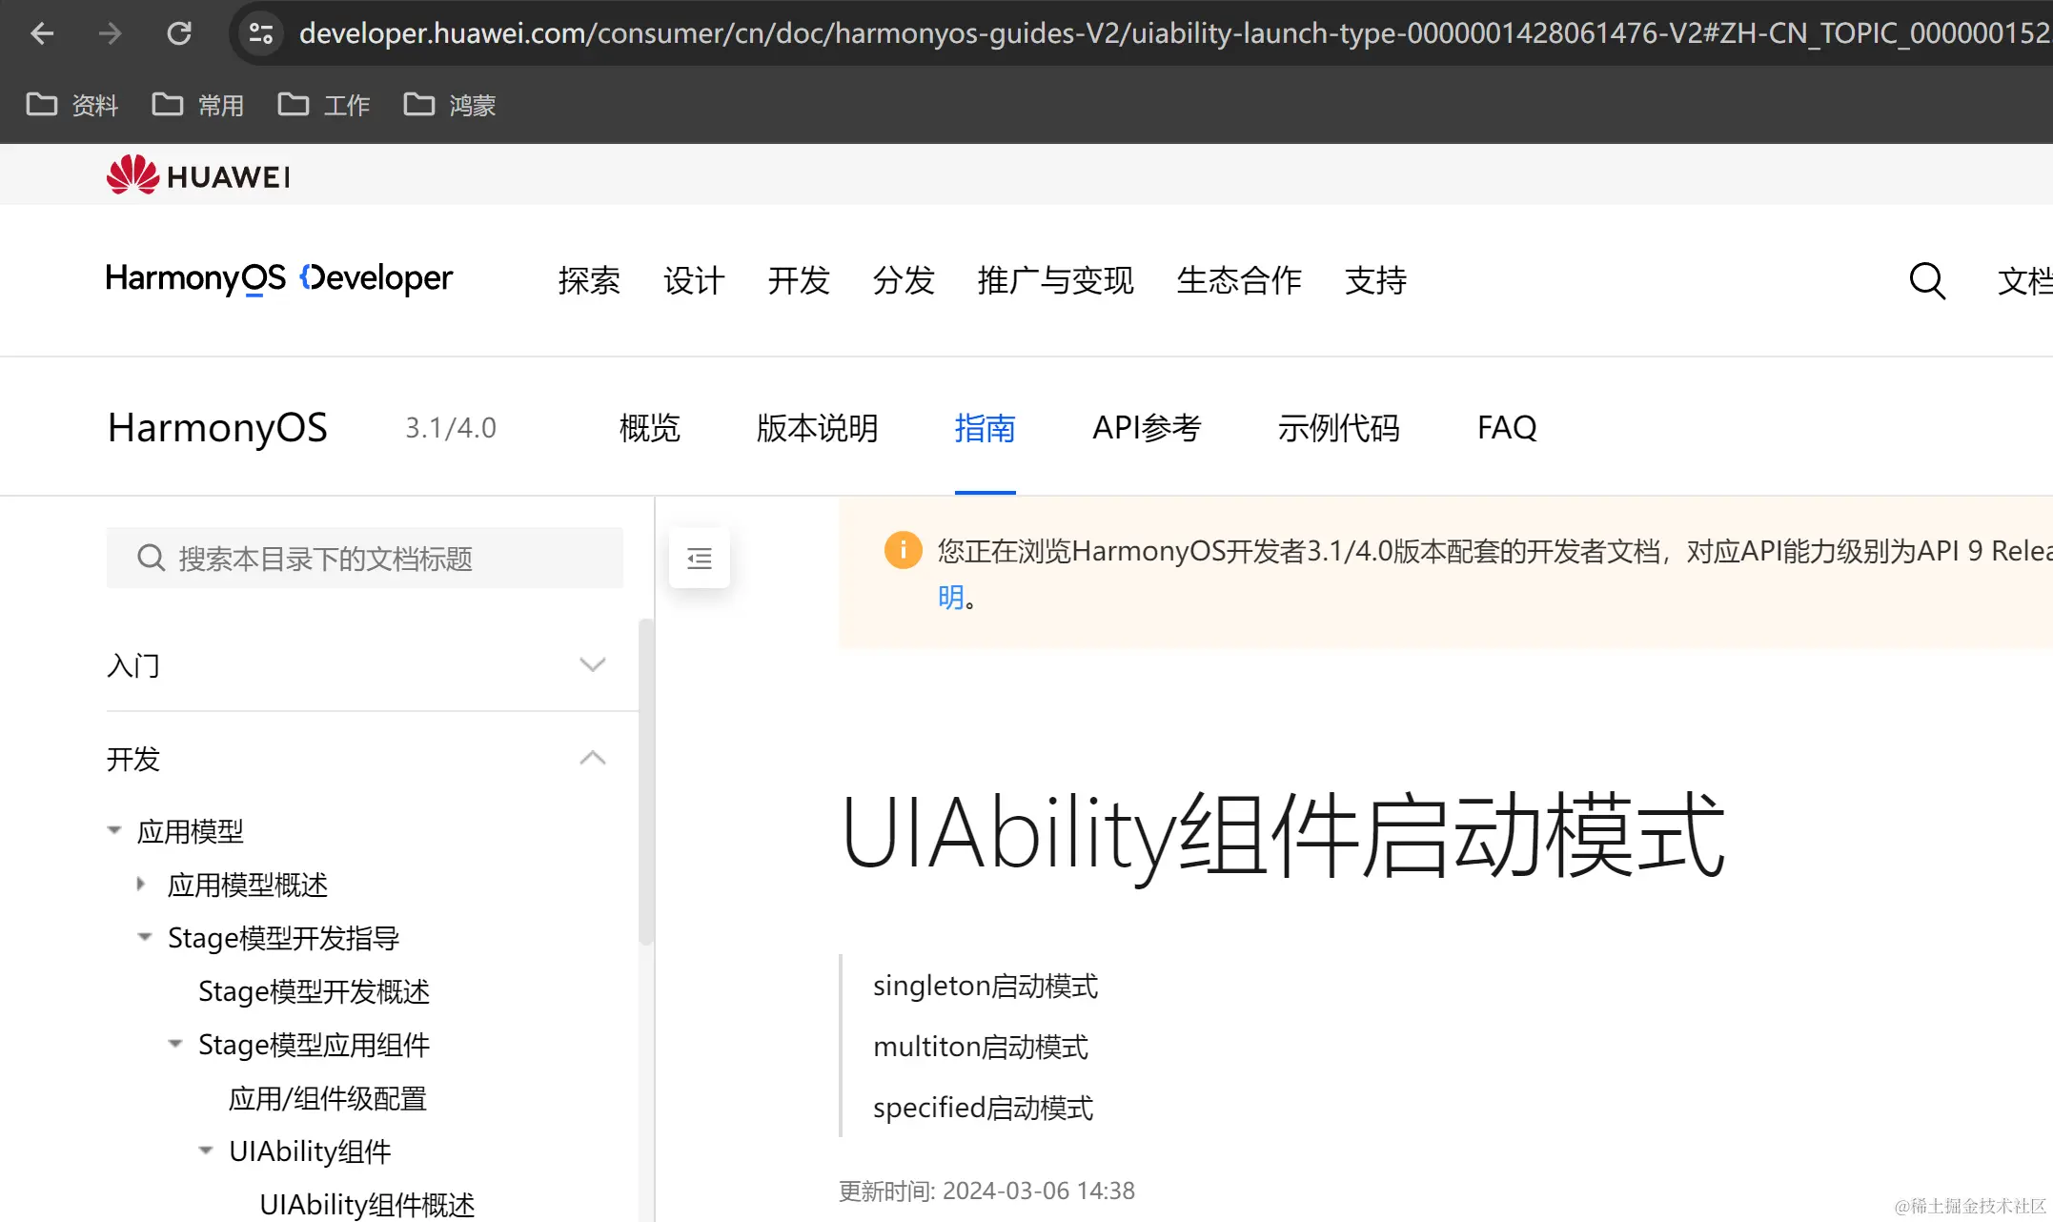Select the 指南 tab
This screenshot has width=2053, height=1222.
(x=986, y=428)
